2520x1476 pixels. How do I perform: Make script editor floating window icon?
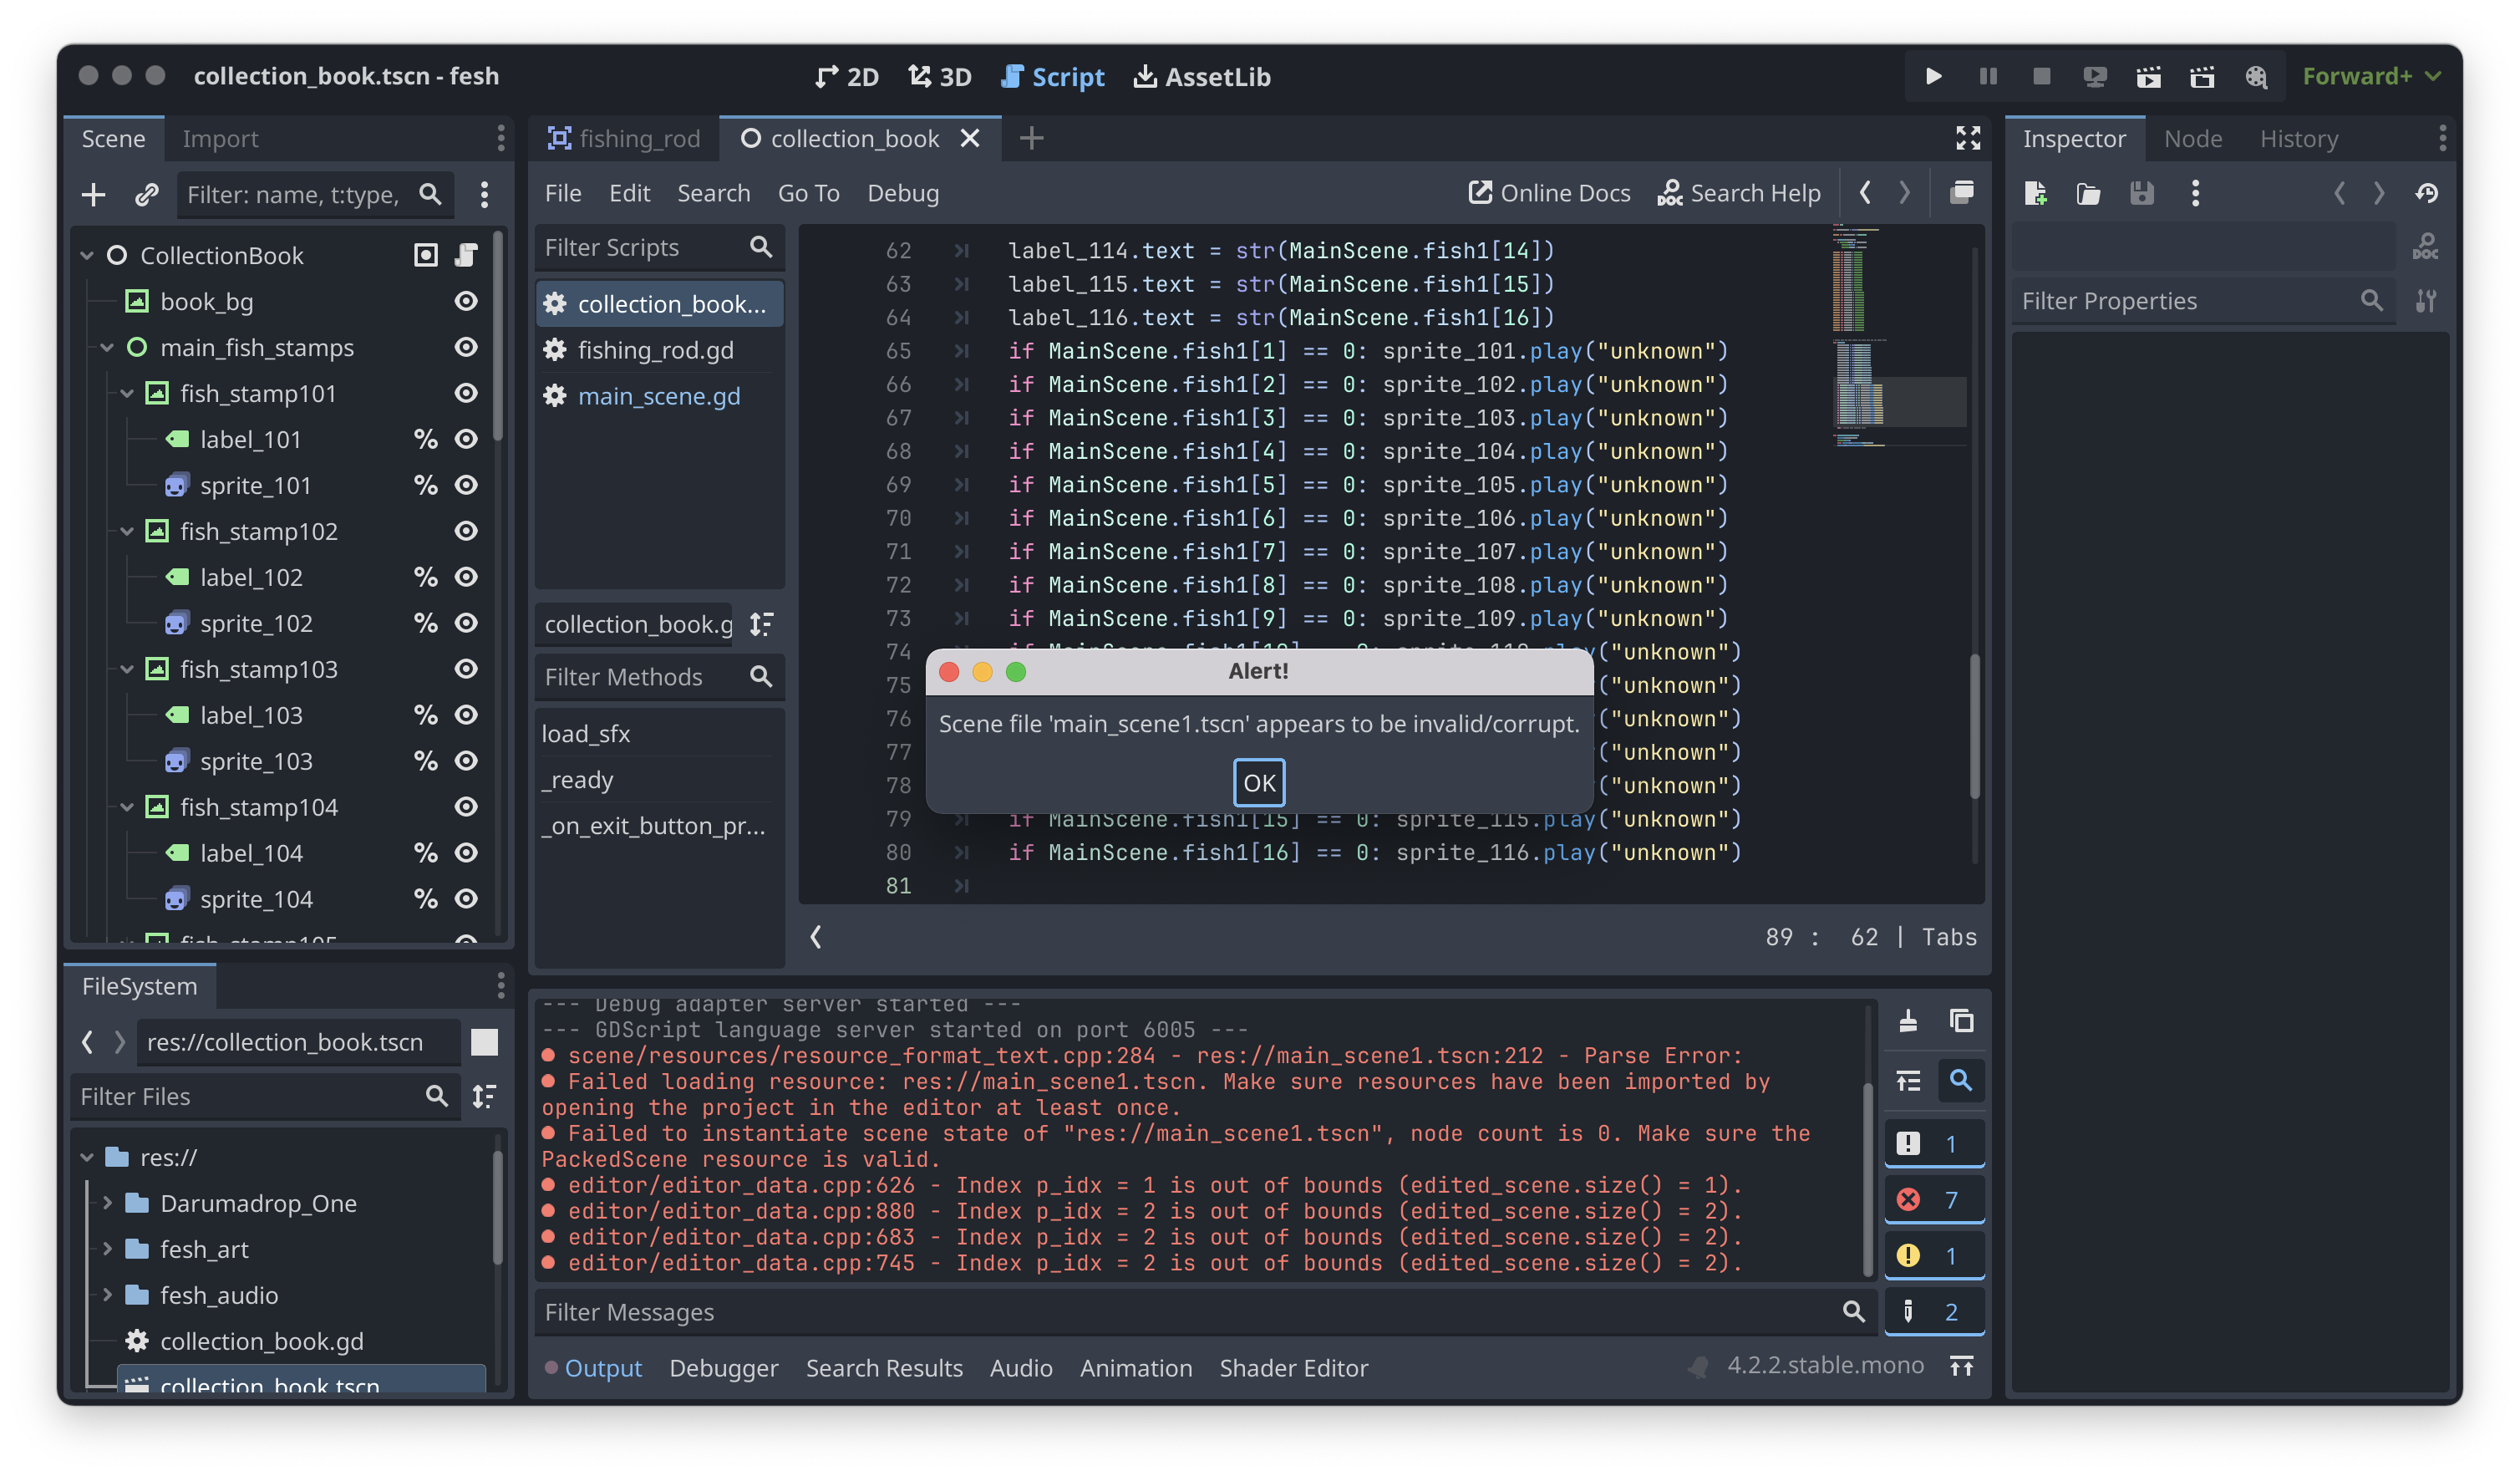coord(1961,193)
